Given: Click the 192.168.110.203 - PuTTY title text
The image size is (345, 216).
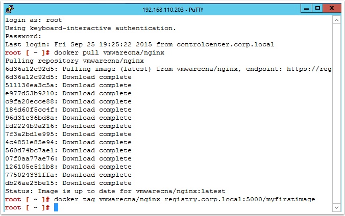Looking at the screenshot, I should pos(172,10).
